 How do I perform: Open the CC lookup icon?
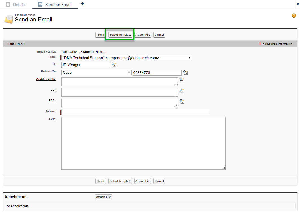coord(182,91)
